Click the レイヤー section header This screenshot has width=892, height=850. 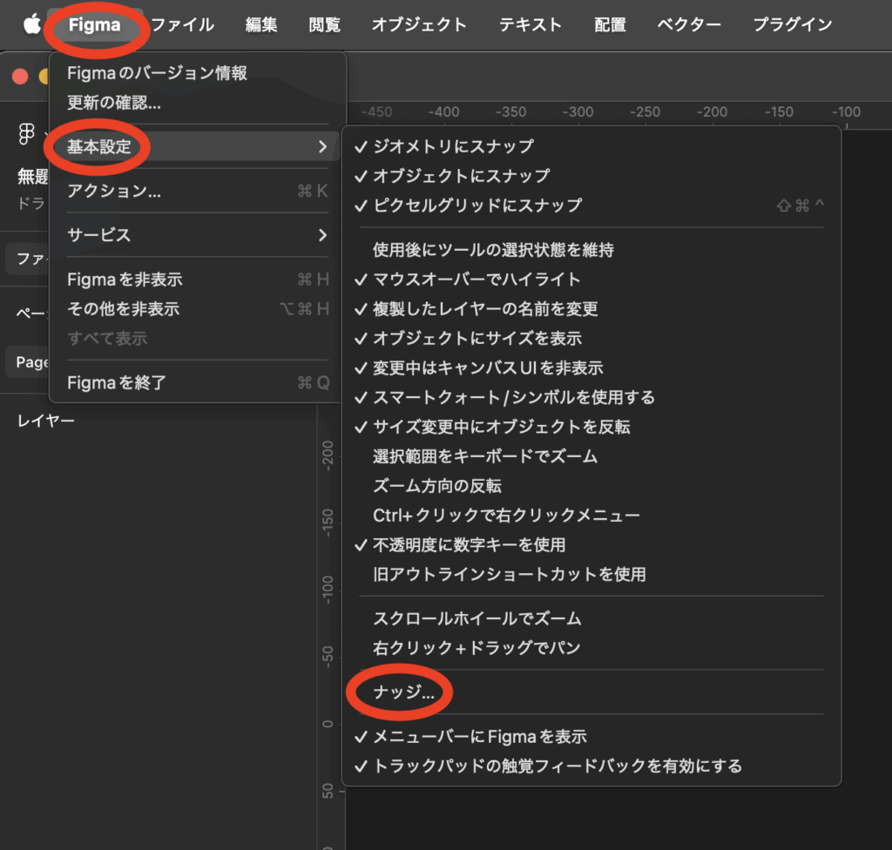click(x=46, y=422)
